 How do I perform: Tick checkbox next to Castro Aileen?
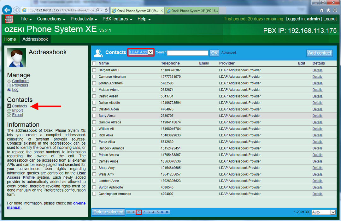click(94, 96)
